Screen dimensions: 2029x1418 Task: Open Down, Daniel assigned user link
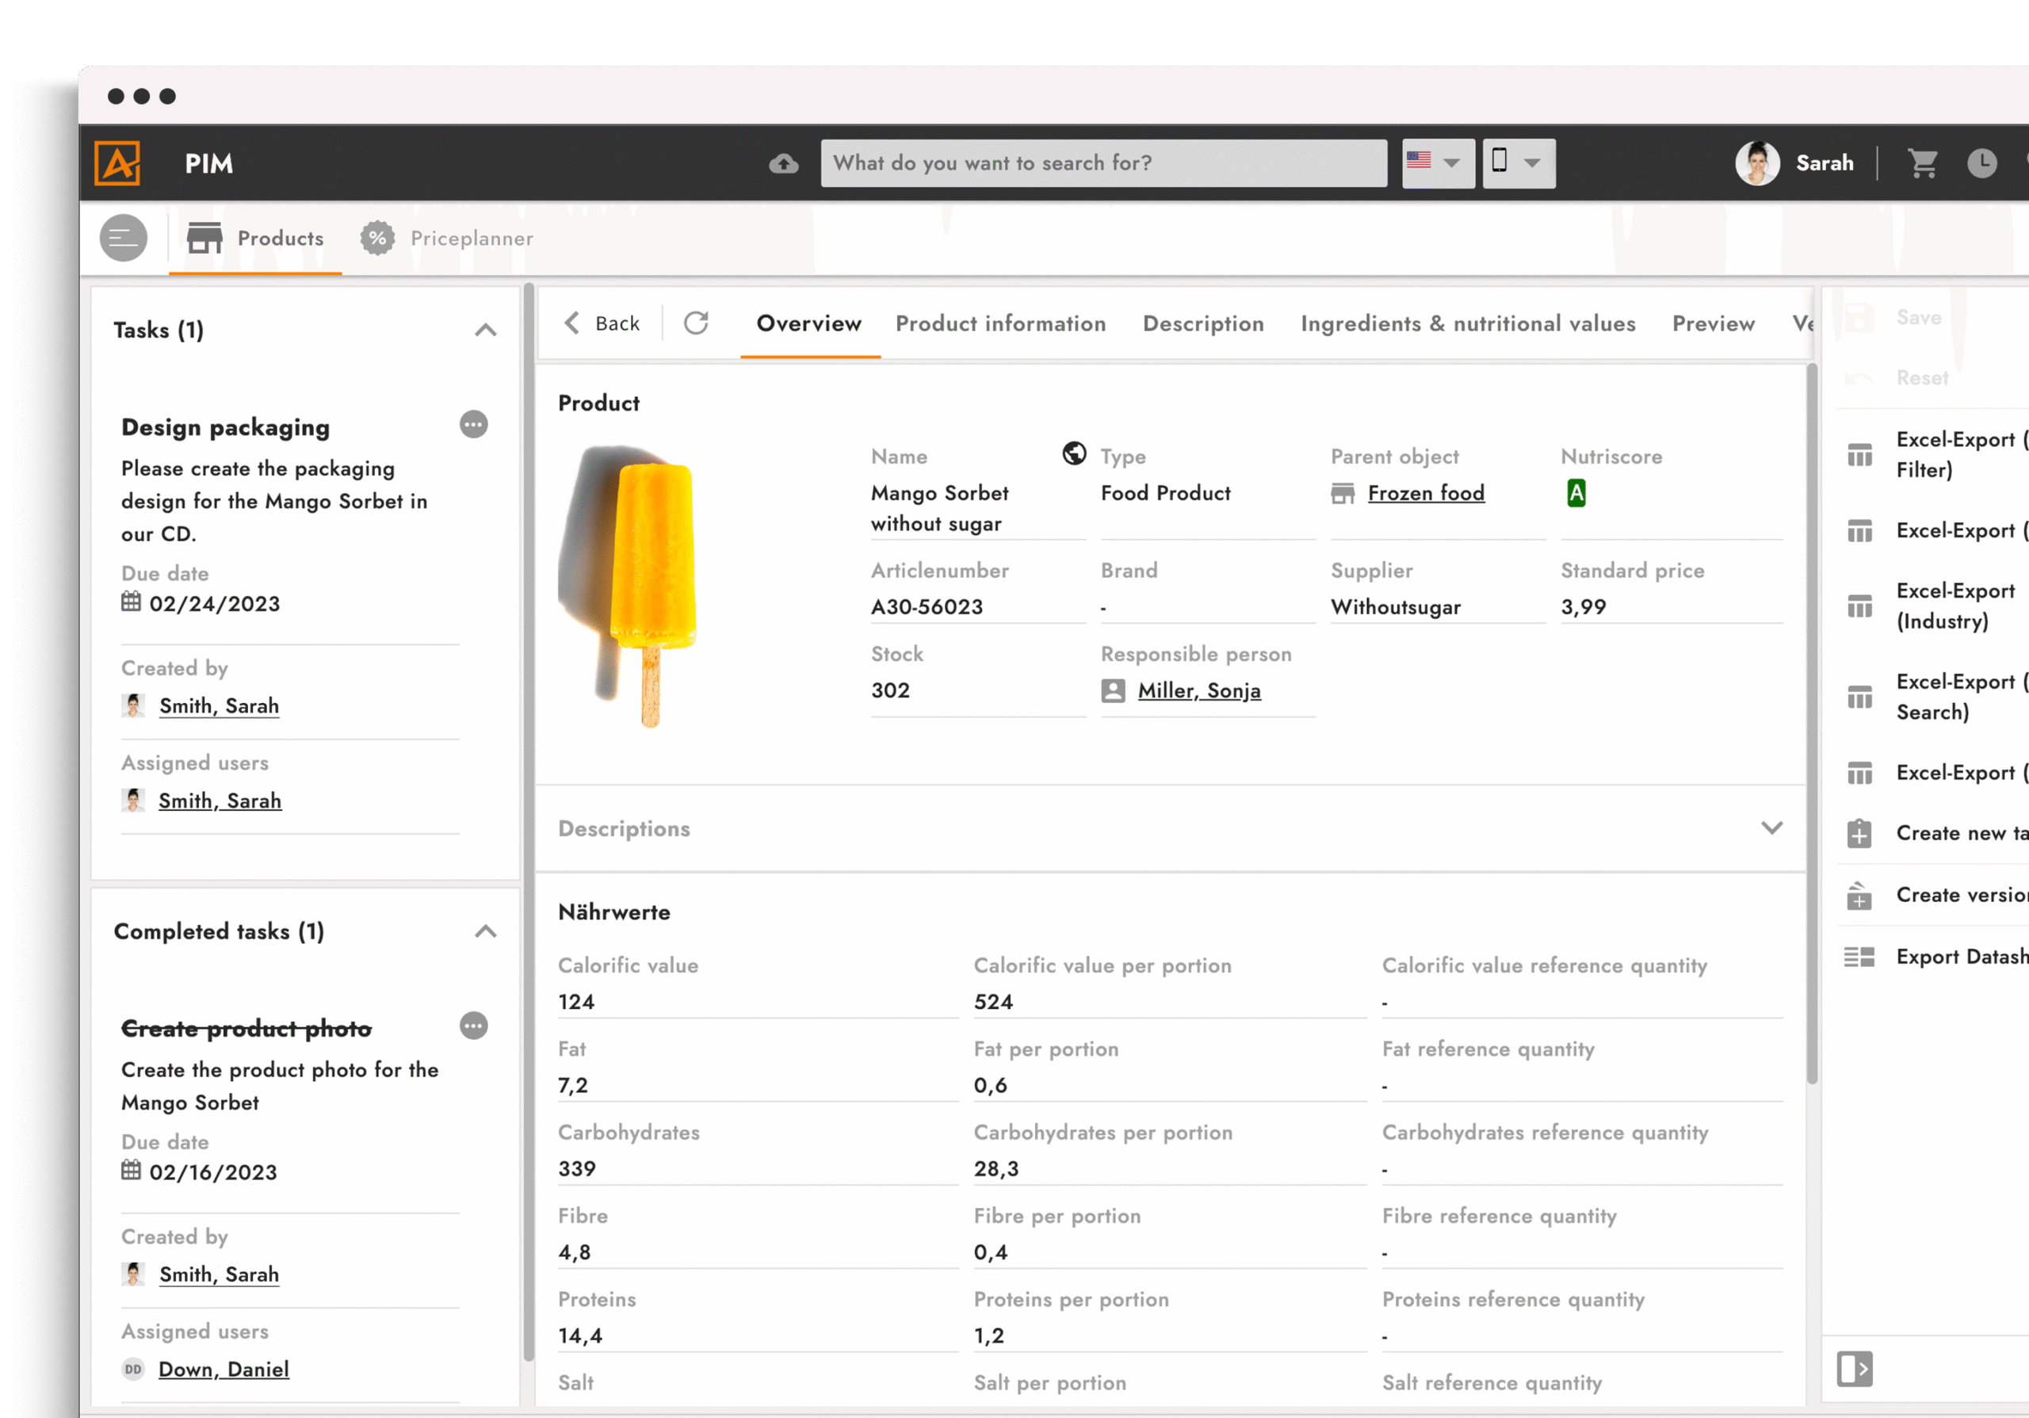[x=224, y=1370]
